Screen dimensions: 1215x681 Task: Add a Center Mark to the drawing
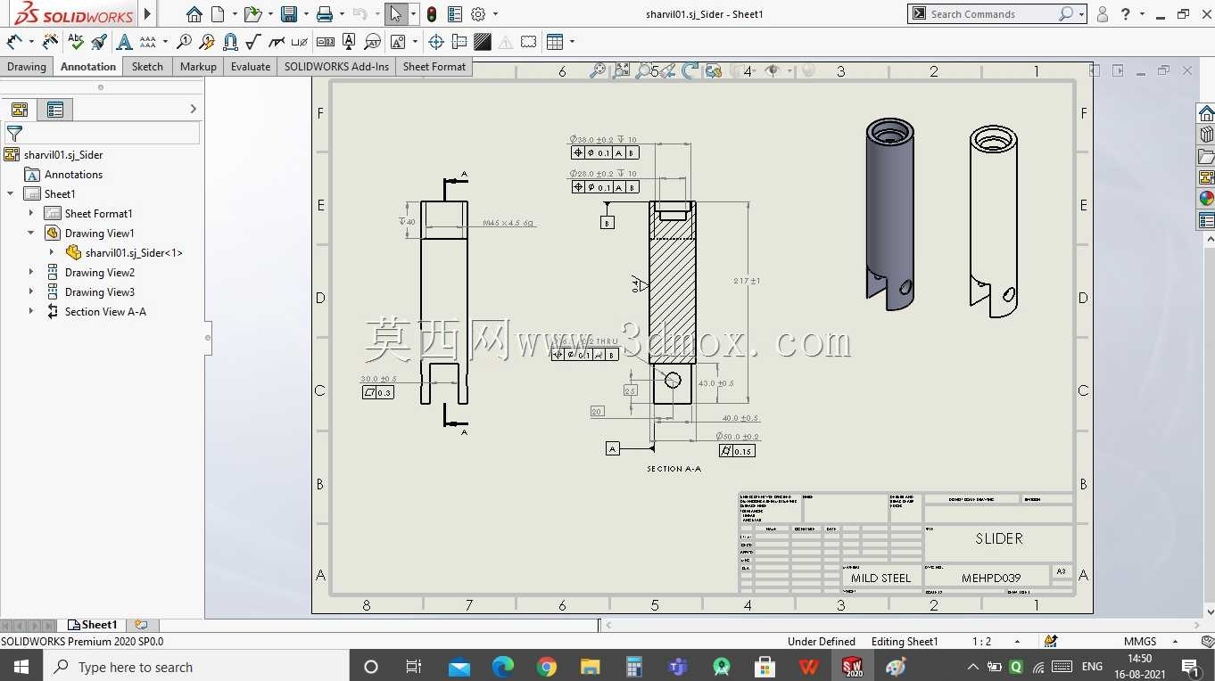pyautogui.click(x=436, y=41)
